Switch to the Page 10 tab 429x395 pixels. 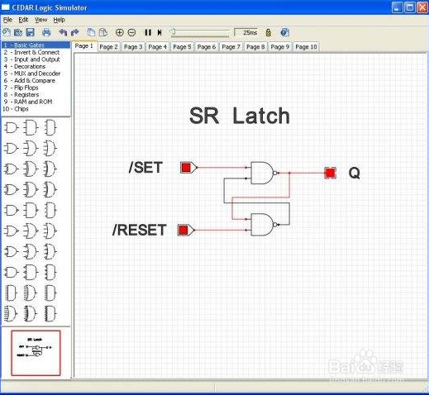[306, 47]
